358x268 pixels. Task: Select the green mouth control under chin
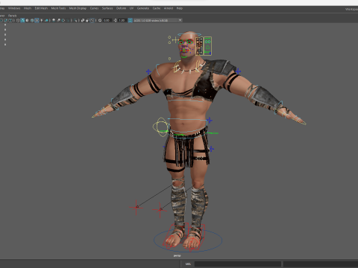[184, 57]
